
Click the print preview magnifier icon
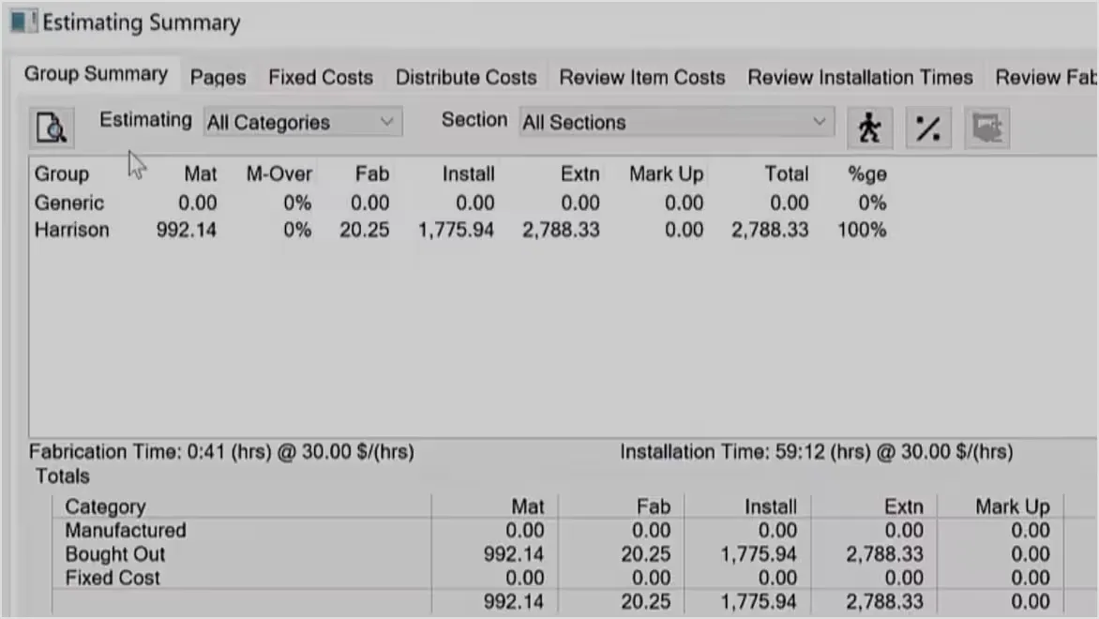pyautogui.click(x=52, y=128)
